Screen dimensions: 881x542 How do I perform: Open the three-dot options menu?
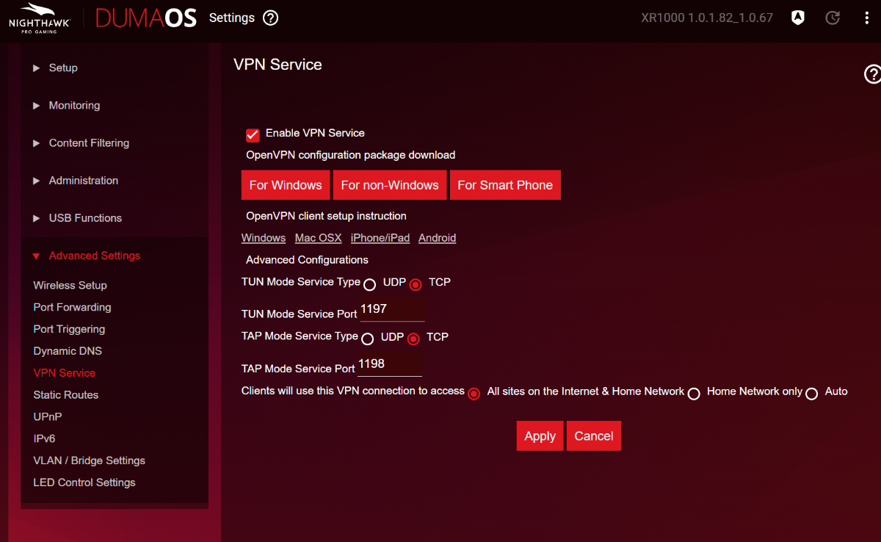pyautogui.click(x=866, y=18)
